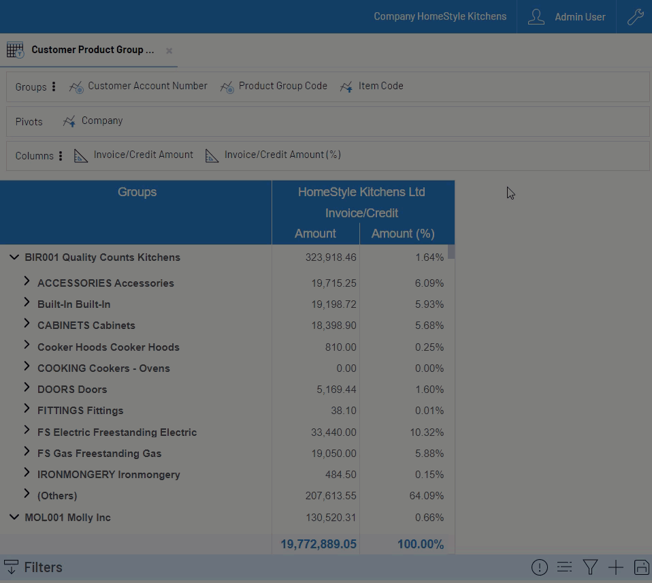Image resolution: width=652 pixels, height=583 pixels.
Task: Click the Product Group Code group field
Action: pyautogui.click(x=282, y=86)
